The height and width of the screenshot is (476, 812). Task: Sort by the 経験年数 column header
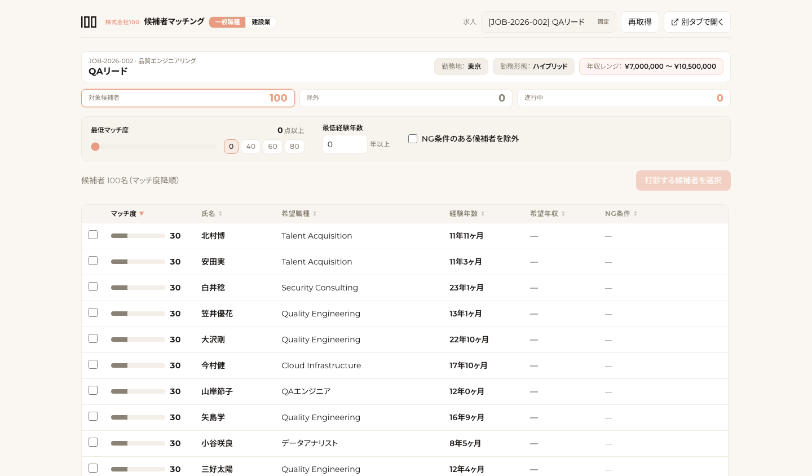[x=467, y=214]
